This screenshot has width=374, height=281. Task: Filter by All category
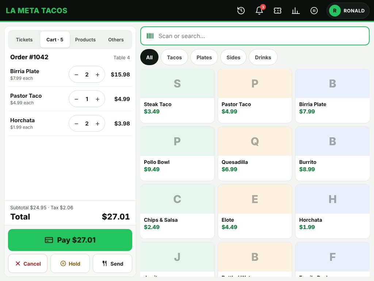click(149, 57)
